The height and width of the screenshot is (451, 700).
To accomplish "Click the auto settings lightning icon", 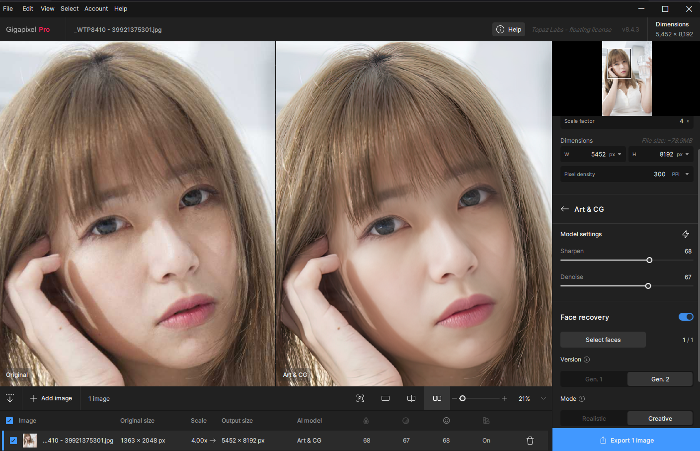I will [x=686, y=234].
